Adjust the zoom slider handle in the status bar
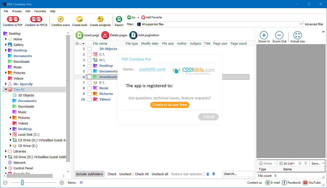327x188 pixels. pyautogui.click(x=22, y=182)
